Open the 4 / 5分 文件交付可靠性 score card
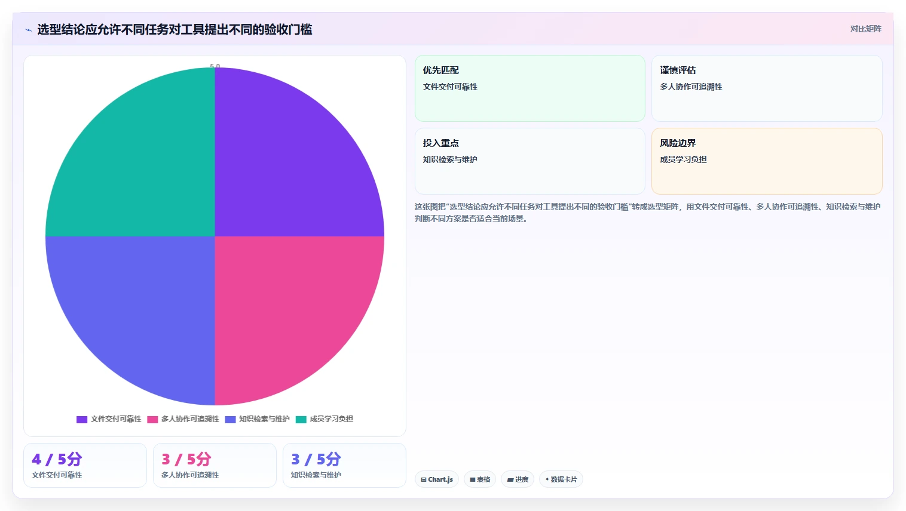The height and width of the screenshot is (511, 906). click(85, 465)
